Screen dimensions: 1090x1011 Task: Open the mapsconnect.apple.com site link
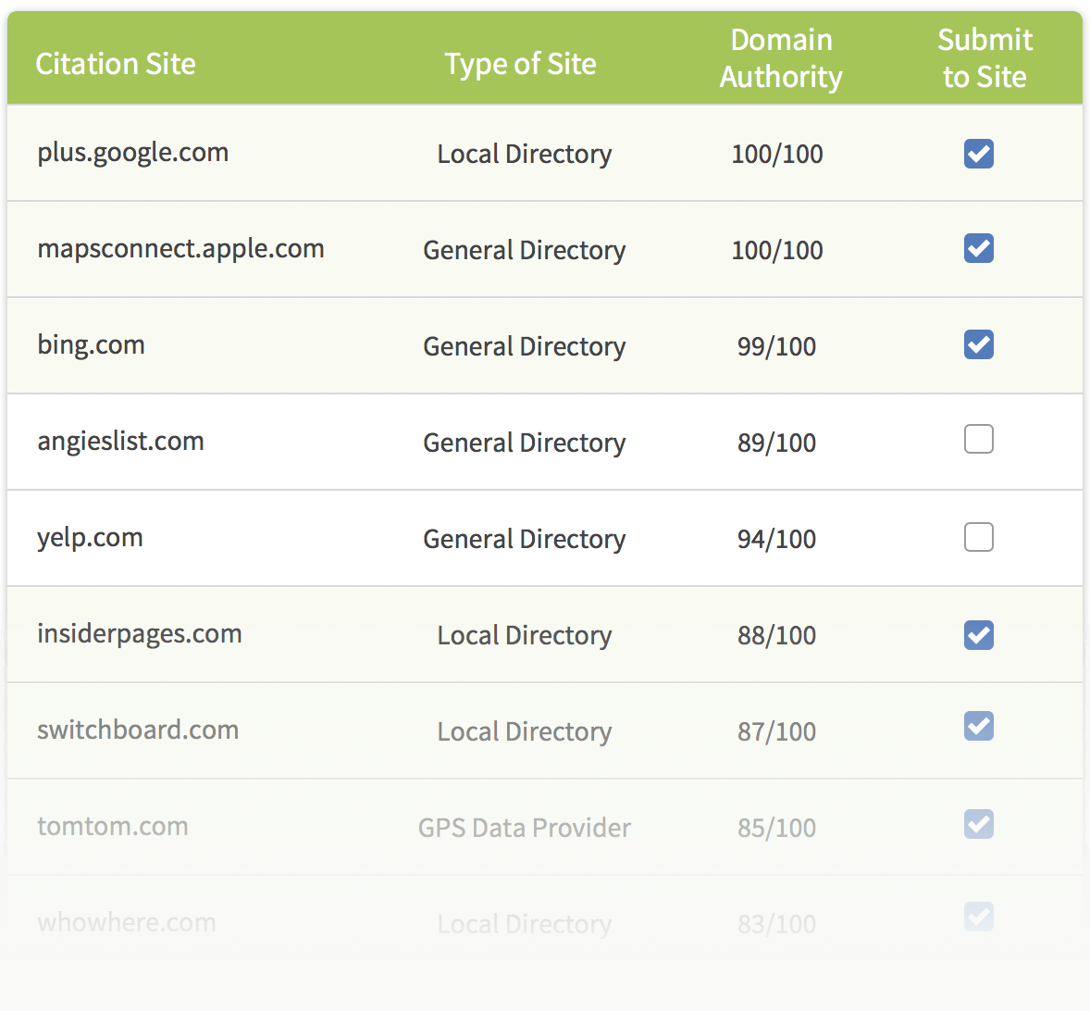coord(180,249)
